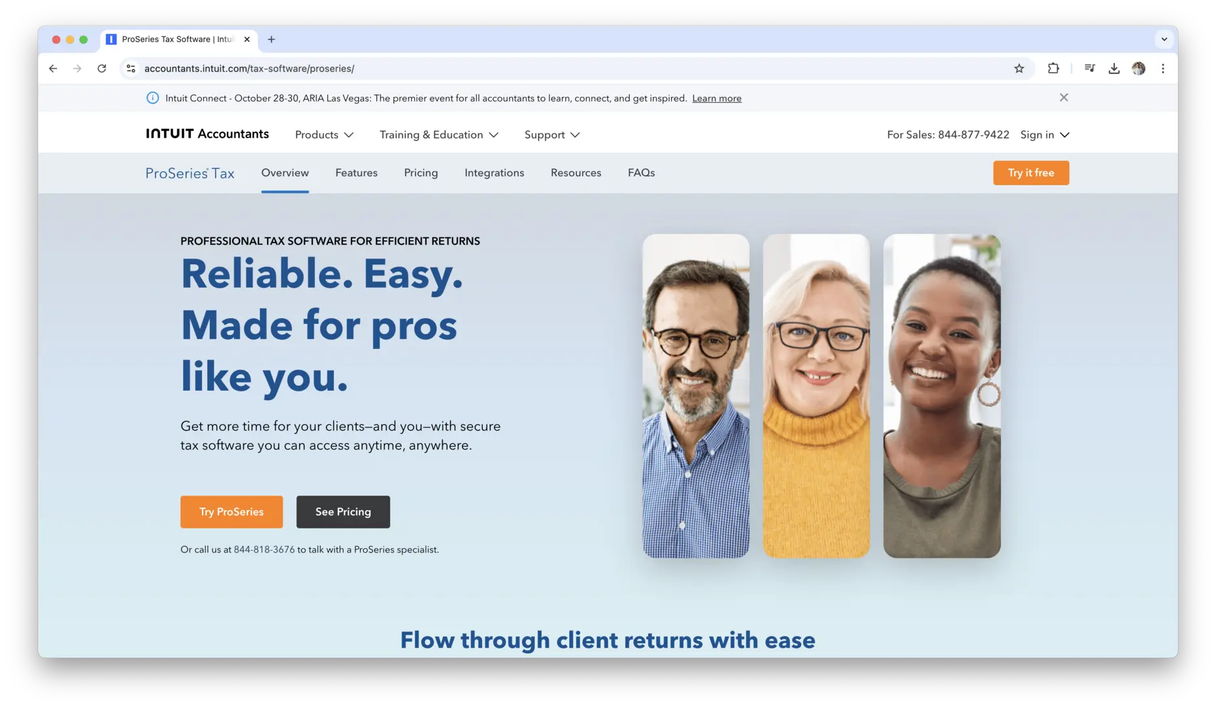Dismiss the Intuit Connect announcement banner
The image size is (1216, 708).
pos(1064,98)
